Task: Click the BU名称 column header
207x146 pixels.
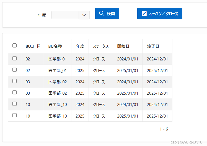Action: coord(58,46)
